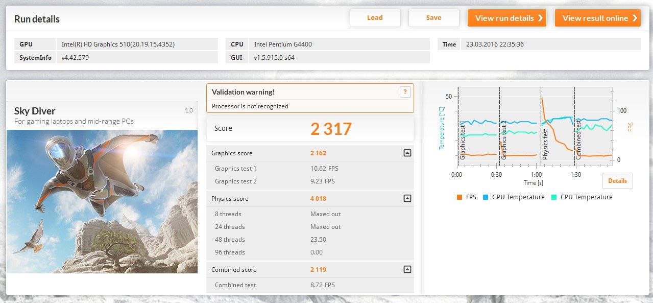
Task: Click the Validation warning! heading
Action: pos(243,92)
